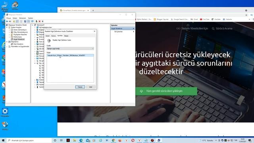
Task: Show hidden system tray icons
Action: (216, 140)
